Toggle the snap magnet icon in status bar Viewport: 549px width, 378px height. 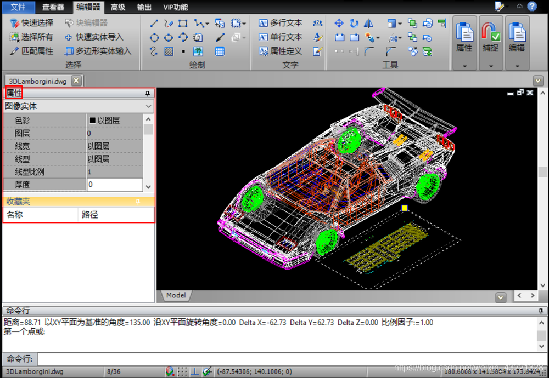click(x=170, y=371)
